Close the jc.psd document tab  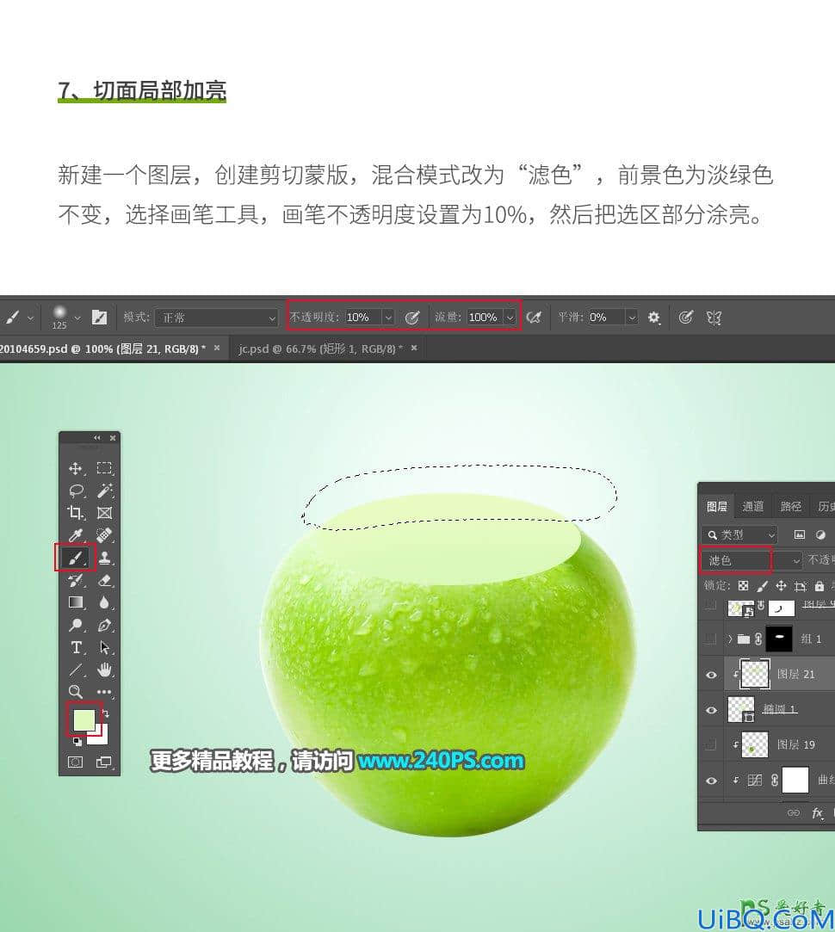tap(414, 348)
